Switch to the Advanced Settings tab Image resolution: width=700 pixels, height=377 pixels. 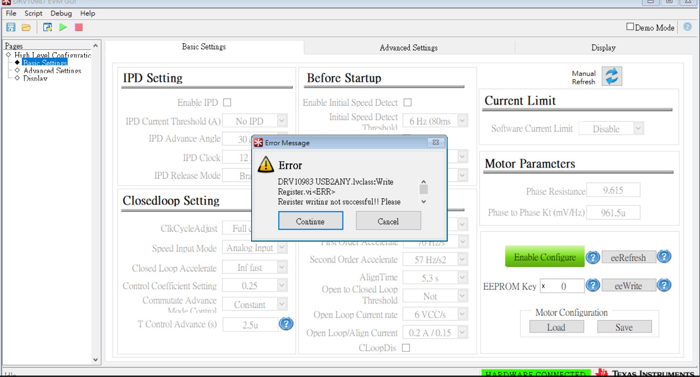point(409,47)
